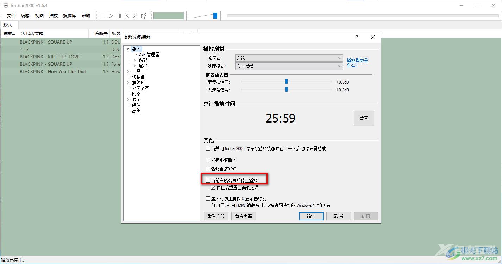Click the 重置页面 button
This screenshot has width=502, height=264.
pyautogui.click(x=243, y=216)
